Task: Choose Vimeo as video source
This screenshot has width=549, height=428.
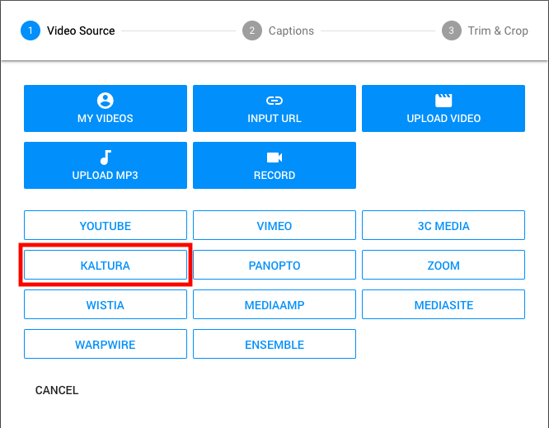Action: 274,225
